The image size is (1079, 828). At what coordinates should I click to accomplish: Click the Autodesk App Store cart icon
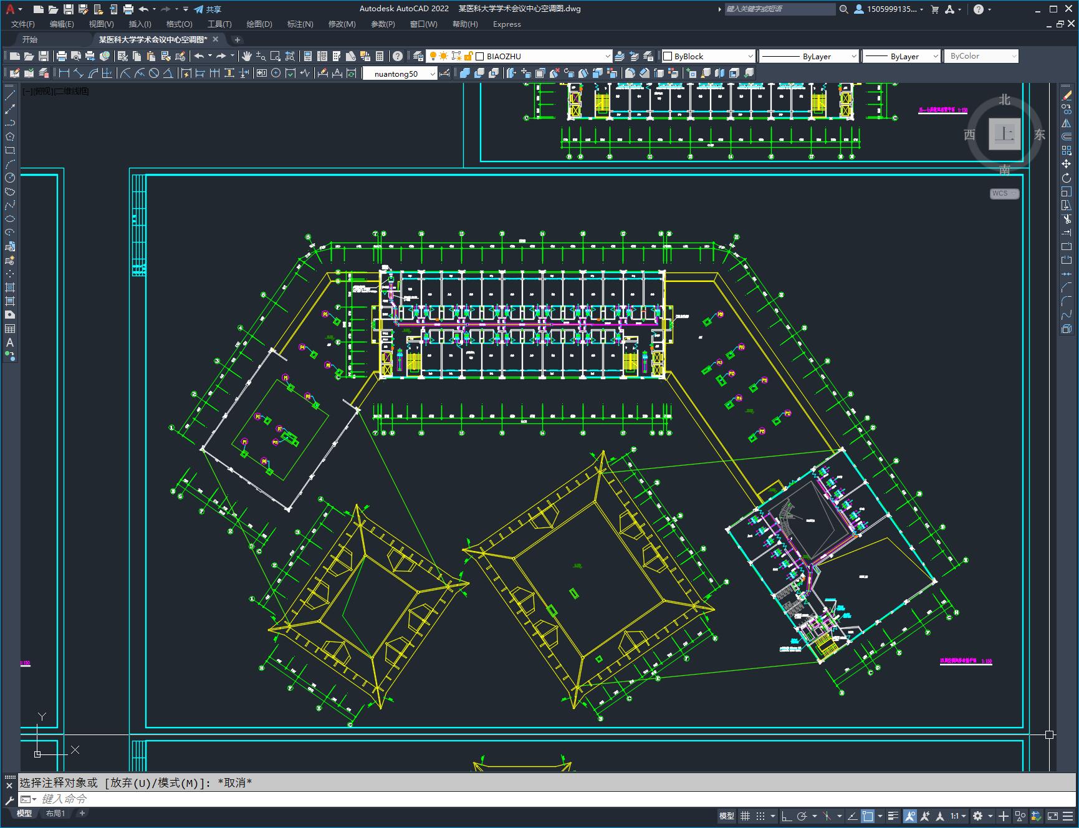[934, 9]
